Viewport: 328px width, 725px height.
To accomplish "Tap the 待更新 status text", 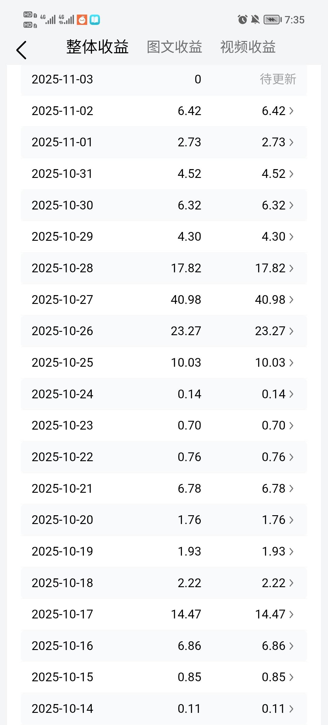I will pos(278,79).
